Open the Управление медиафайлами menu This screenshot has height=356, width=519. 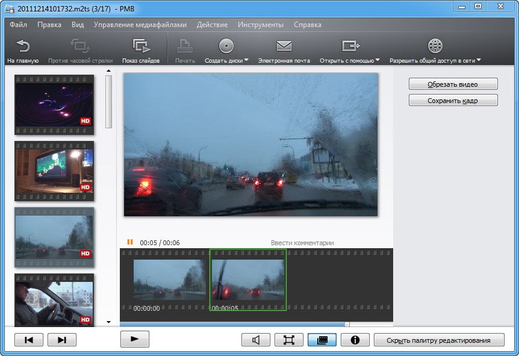tap(140, 25)
